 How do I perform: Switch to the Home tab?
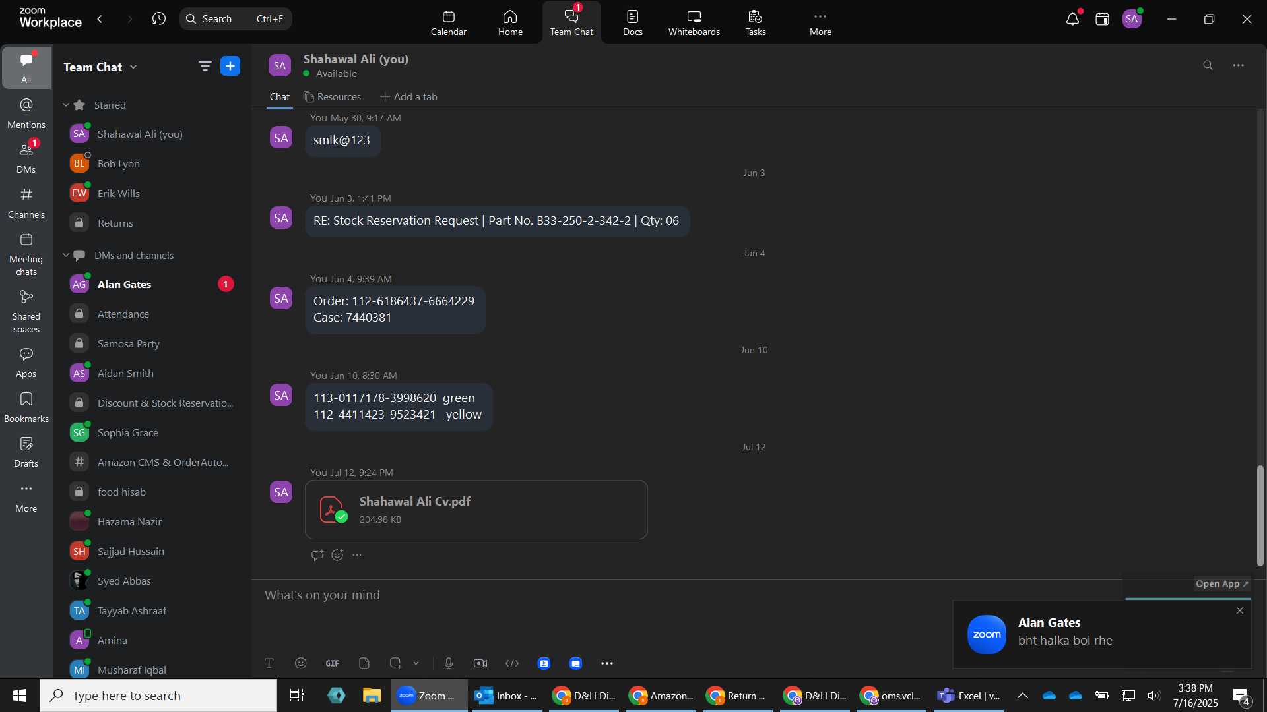(x=510, y=23)
